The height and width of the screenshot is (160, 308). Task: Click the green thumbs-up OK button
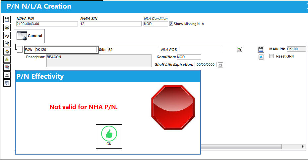tap(109, 137)
